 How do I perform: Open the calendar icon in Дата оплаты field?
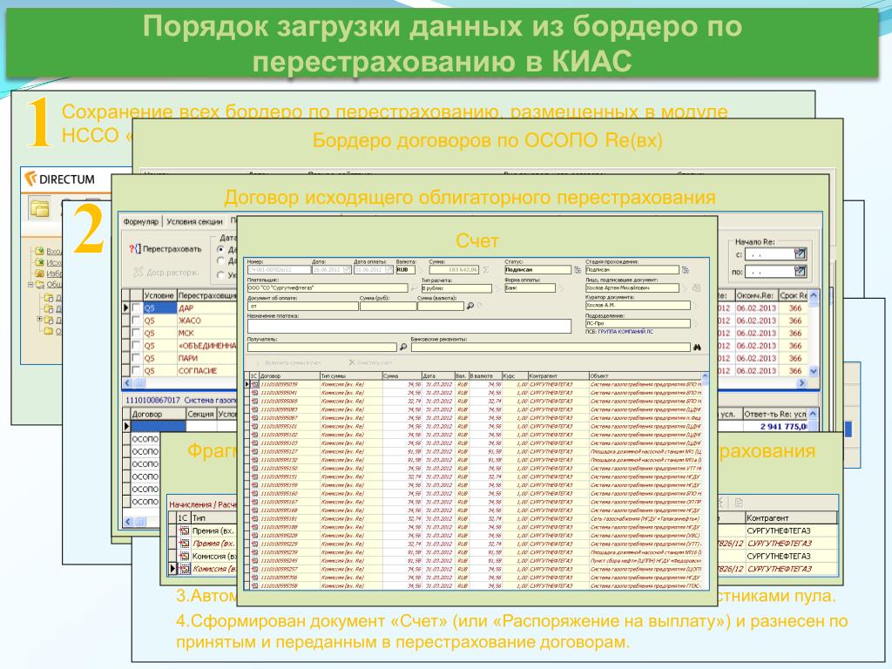(389, 269)
